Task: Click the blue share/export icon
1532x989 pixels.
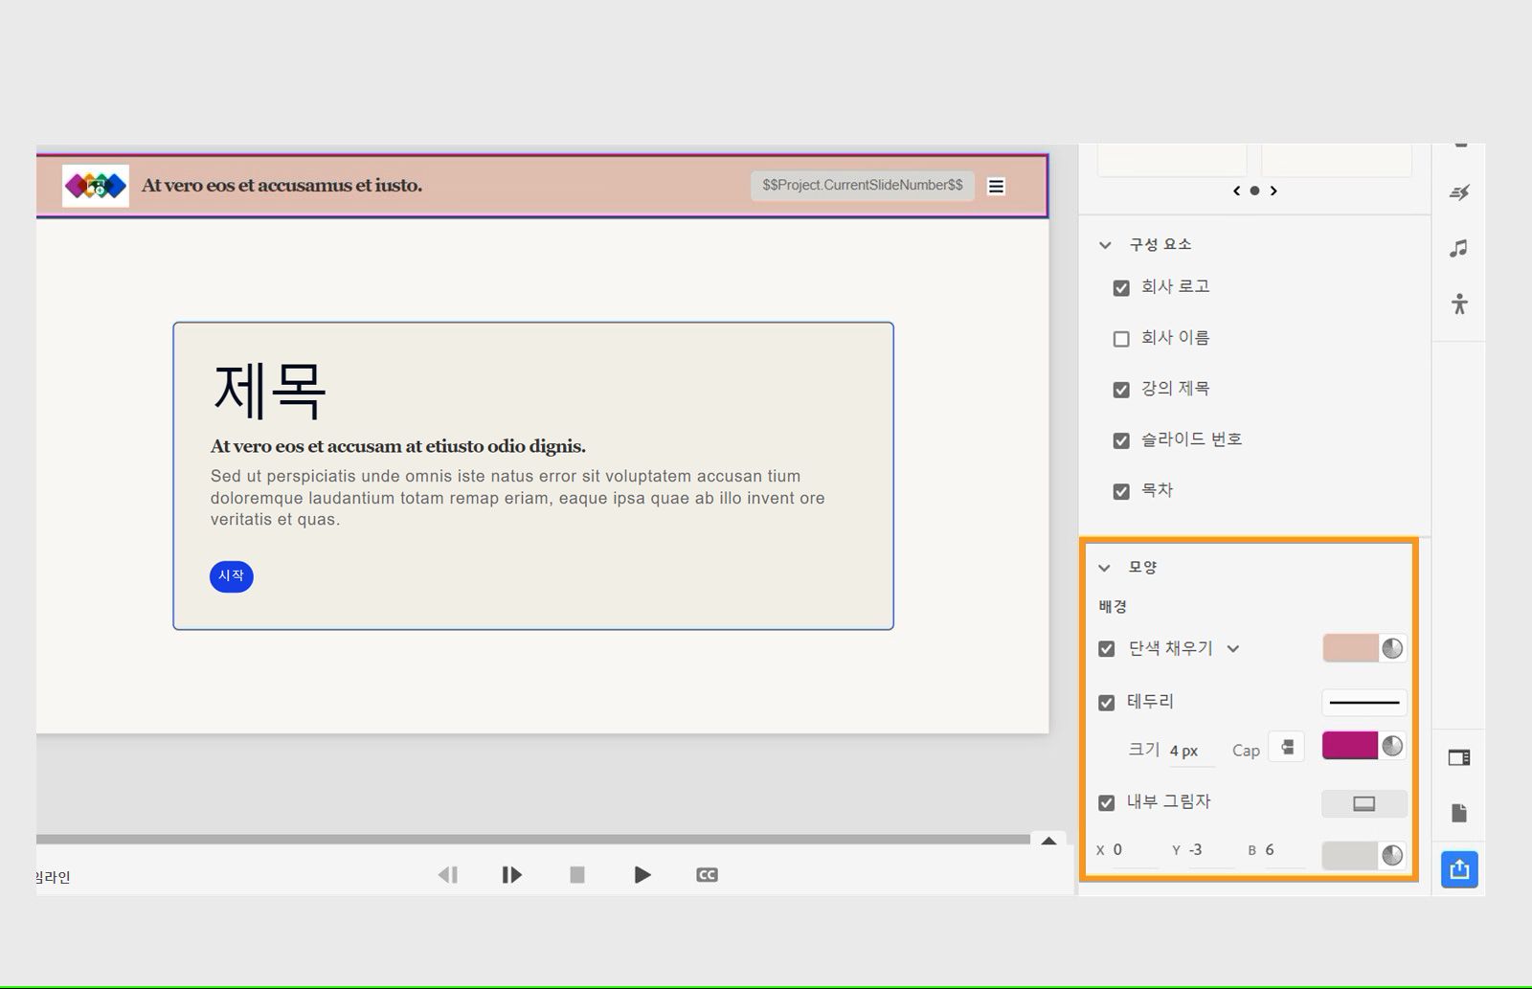Action: (1459, 869)
